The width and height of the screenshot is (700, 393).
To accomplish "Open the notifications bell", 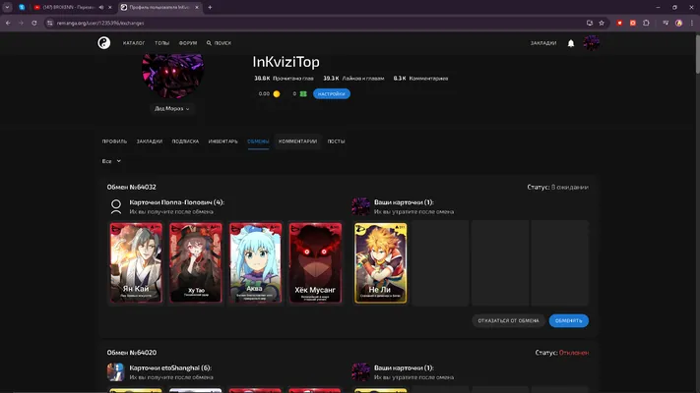I will click(x=571, y=43).
